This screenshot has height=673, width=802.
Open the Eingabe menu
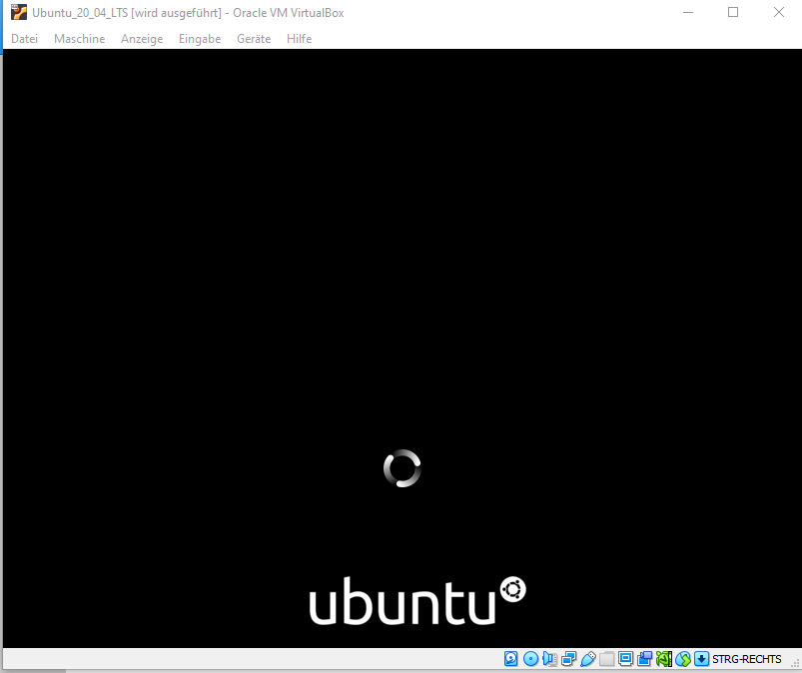coord(200,39)
